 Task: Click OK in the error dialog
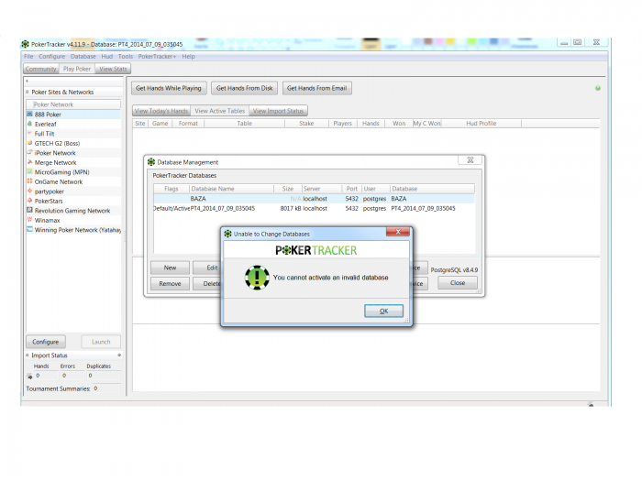383,311
